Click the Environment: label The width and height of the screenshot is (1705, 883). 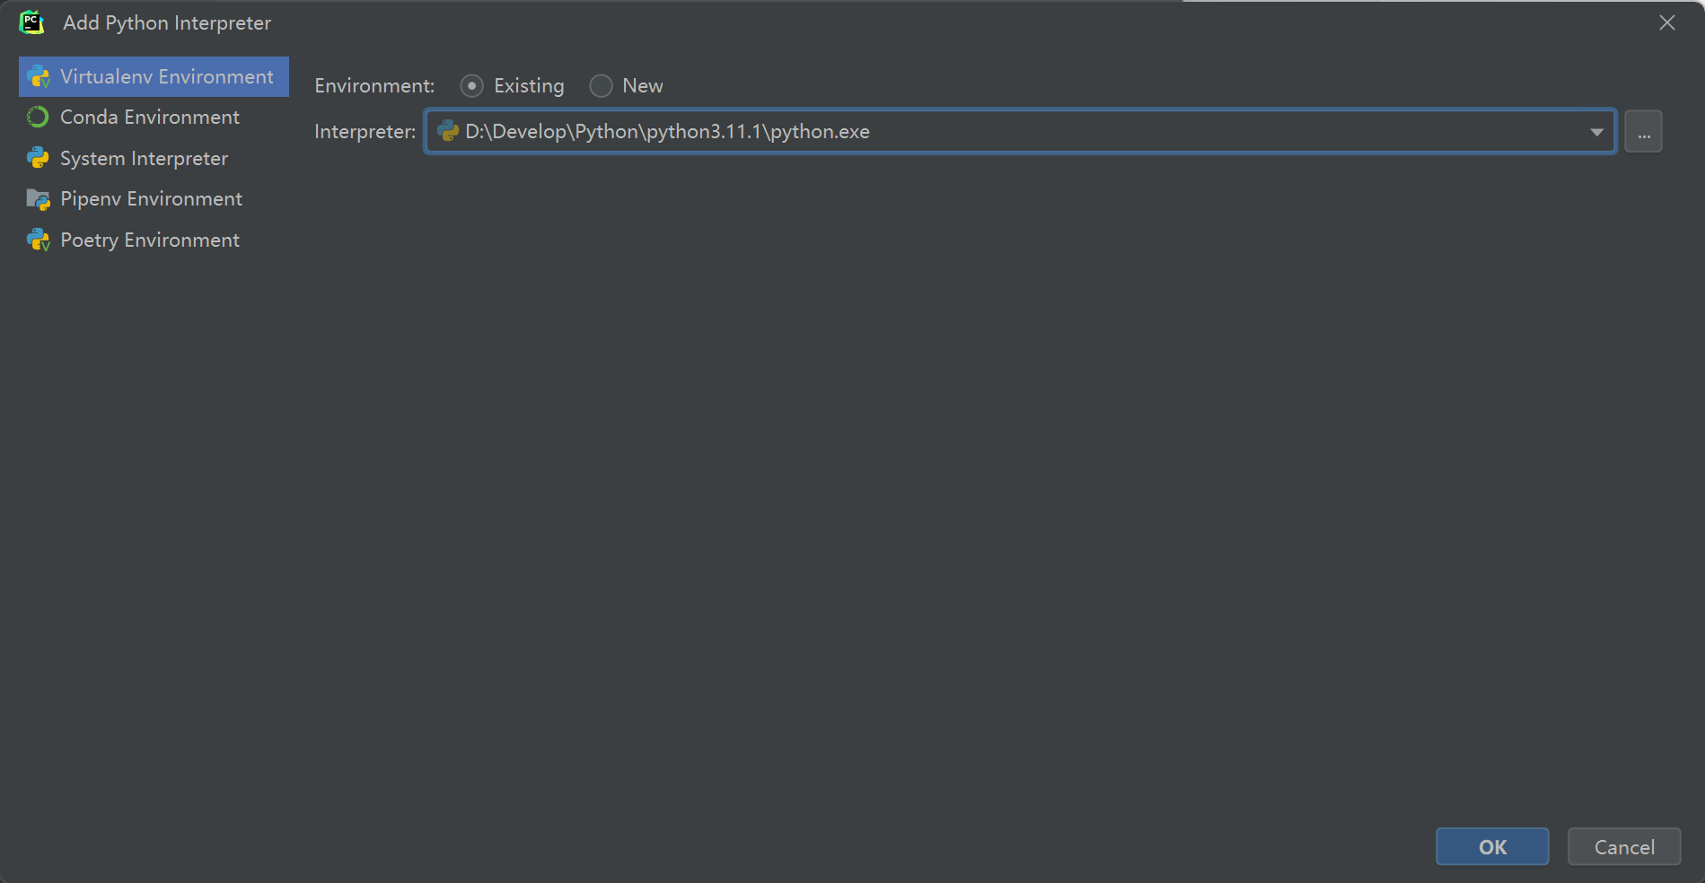pos(374,86)
